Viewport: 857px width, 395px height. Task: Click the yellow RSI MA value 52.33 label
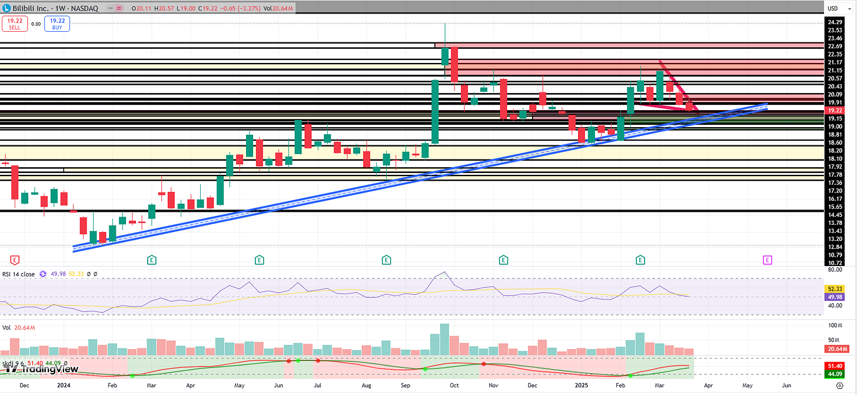point(834,288)
